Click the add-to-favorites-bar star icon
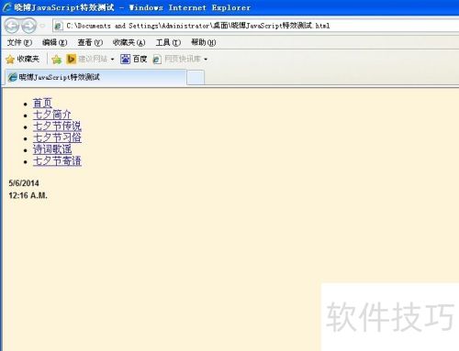The height and width of the screenshot is (351, 459). [57, 60]
